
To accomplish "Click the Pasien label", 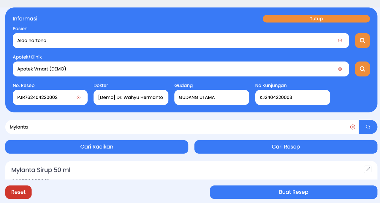I will point(20,29).
